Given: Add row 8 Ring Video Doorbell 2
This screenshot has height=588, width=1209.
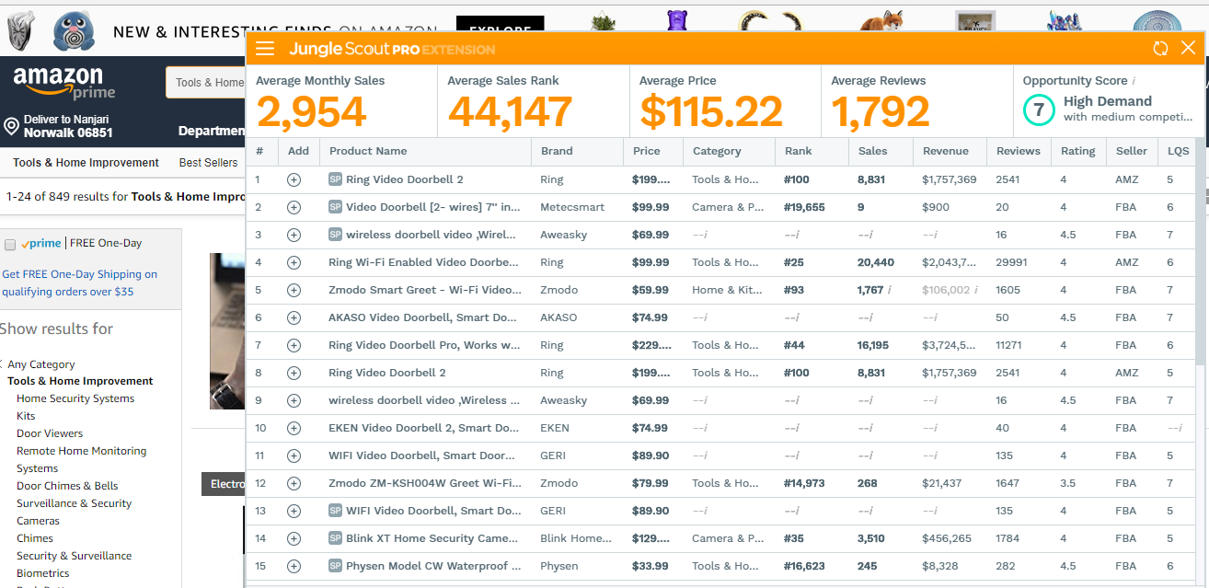Looking at the screenshot, I should pos(294,373).
